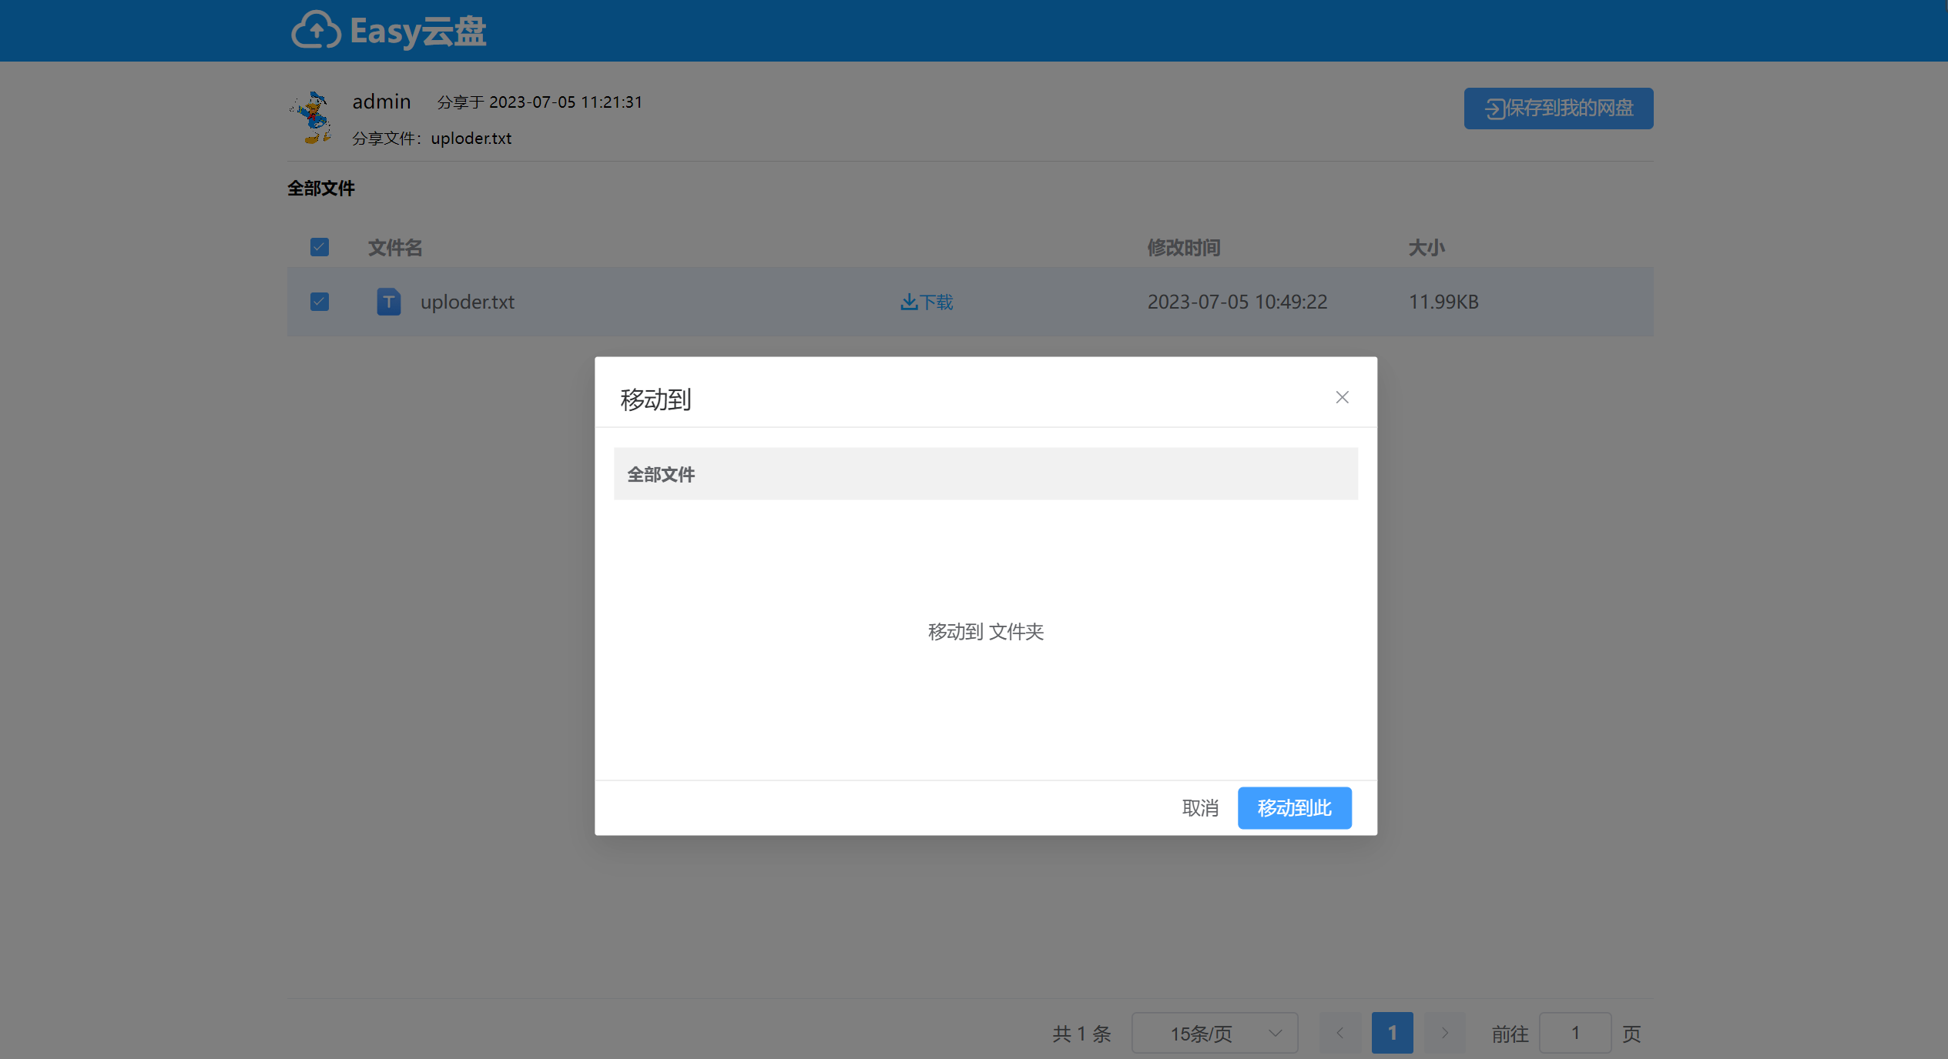Click the download icon for uploder.txt
Screen dimensions: 1948x1059
(909, 302)
